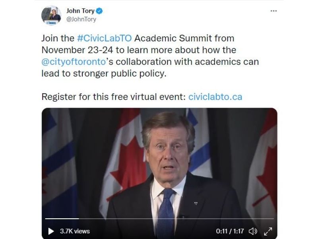The height and width of the screenshot is (239, 318).
Task: Open the @JohnTory handle link
Action: (x=81, y=19)
